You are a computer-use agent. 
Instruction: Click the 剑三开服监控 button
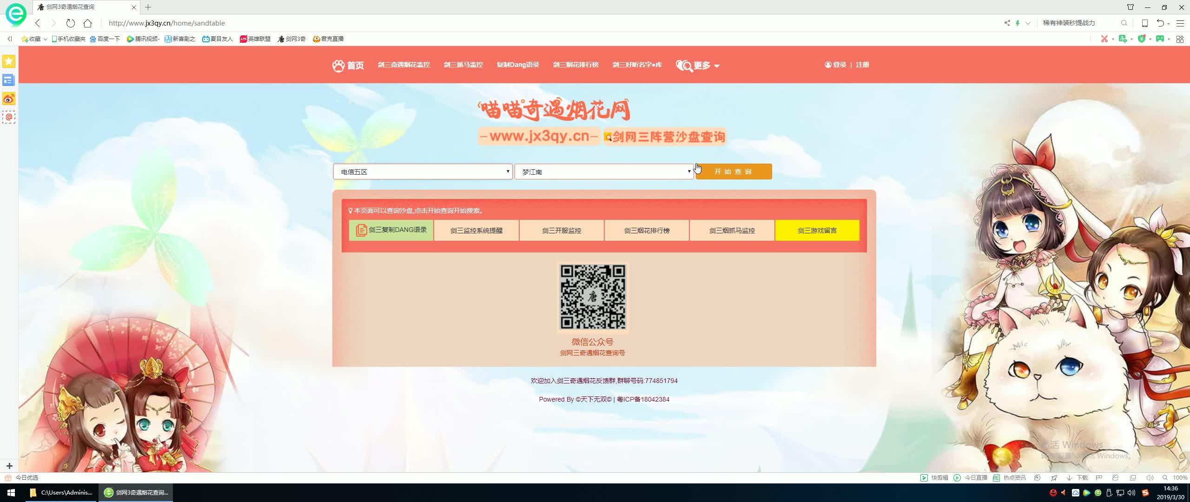(562, 230)
